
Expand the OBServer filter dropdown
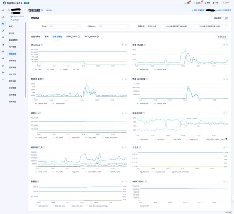tap(113, 26)
